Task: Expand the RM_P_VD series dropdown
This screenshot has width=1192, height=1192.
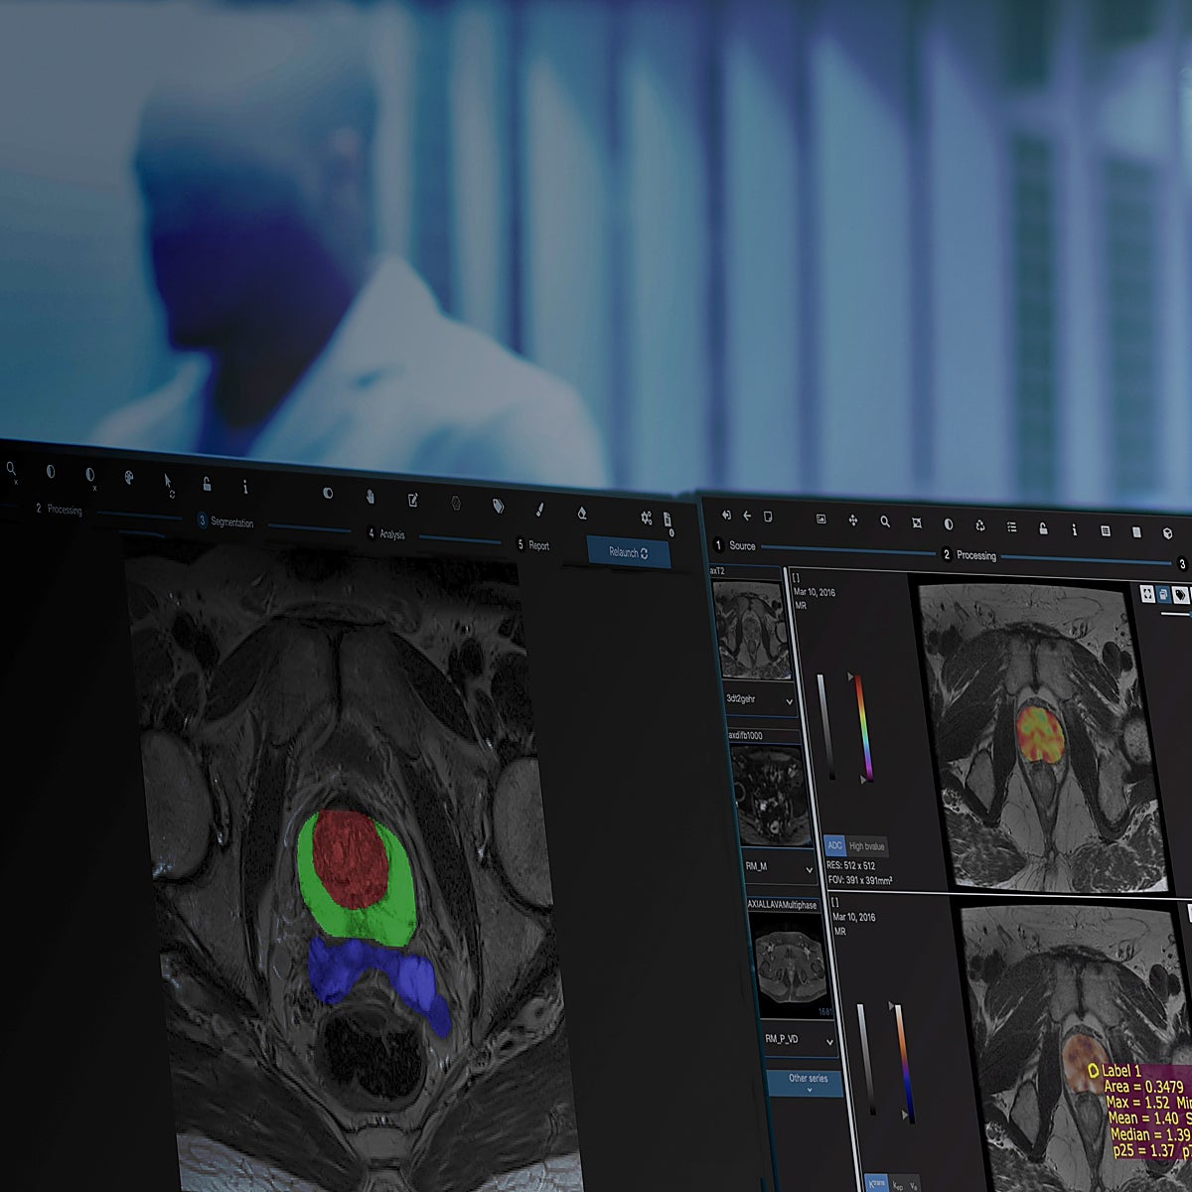Action: click(x=798, y=1040)
